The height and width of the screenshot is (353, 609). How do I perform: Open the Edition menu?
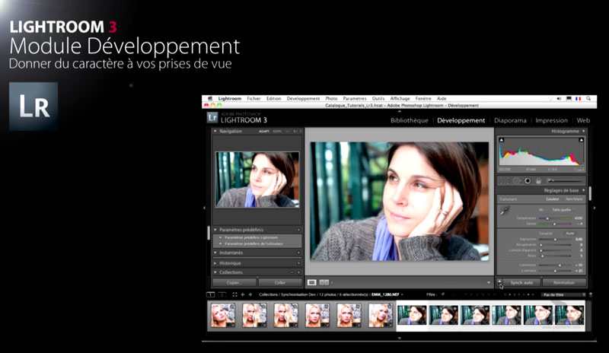pyautogui.click(x=274, y=99)
